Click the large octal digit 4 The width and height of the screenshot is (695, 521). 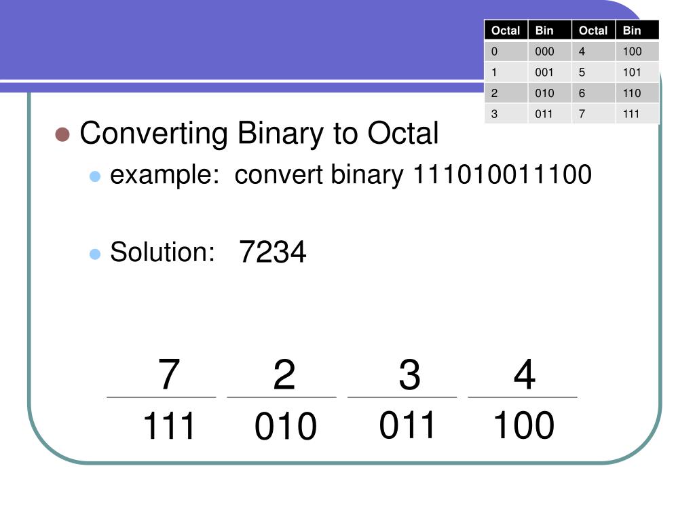[x=525, y=374]
